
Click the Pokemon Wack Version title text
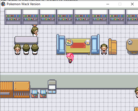click(23, 4)
